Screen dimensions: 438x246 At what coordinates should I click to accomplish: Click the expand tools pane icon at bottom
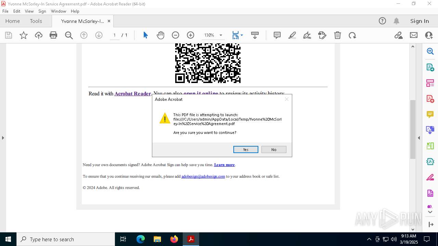point(430,224)
